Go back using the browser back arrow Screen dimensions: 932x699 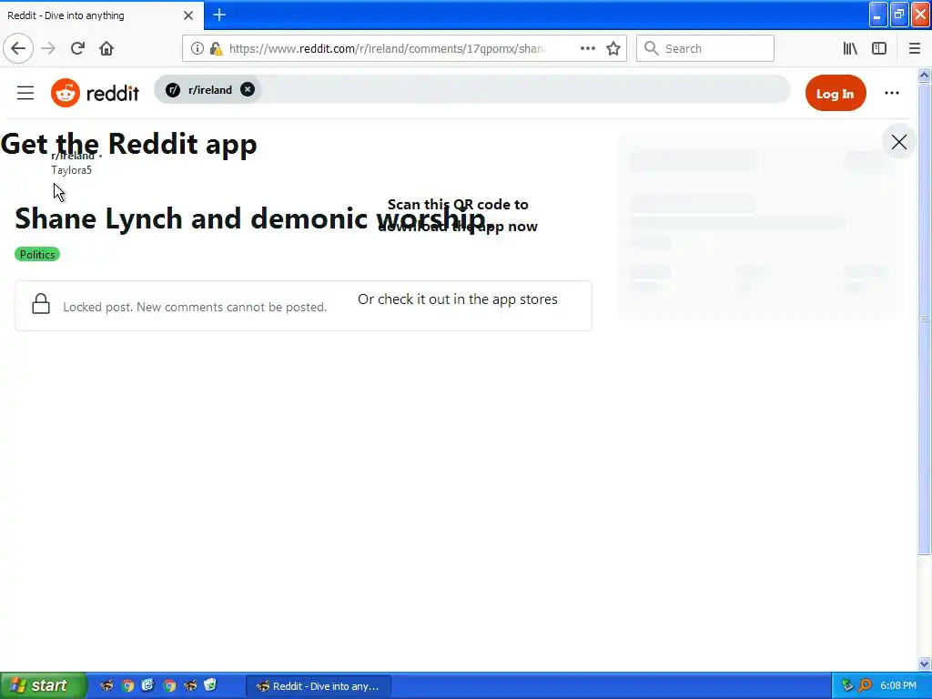coord(18,48)
